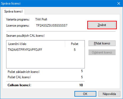The width and height of the screenshot is (123, 99).
Task: Click the Počet základních licencí value
Action: click(82, 71)
